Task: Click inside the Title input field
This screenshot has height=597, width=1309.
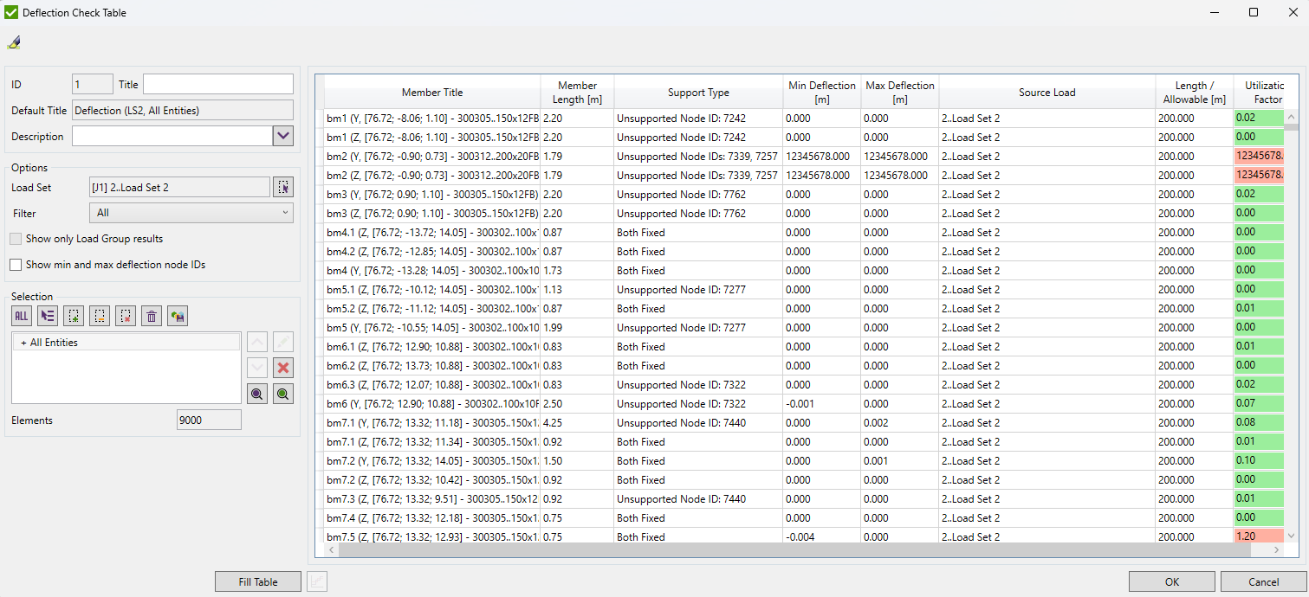Action: [217, 84]
